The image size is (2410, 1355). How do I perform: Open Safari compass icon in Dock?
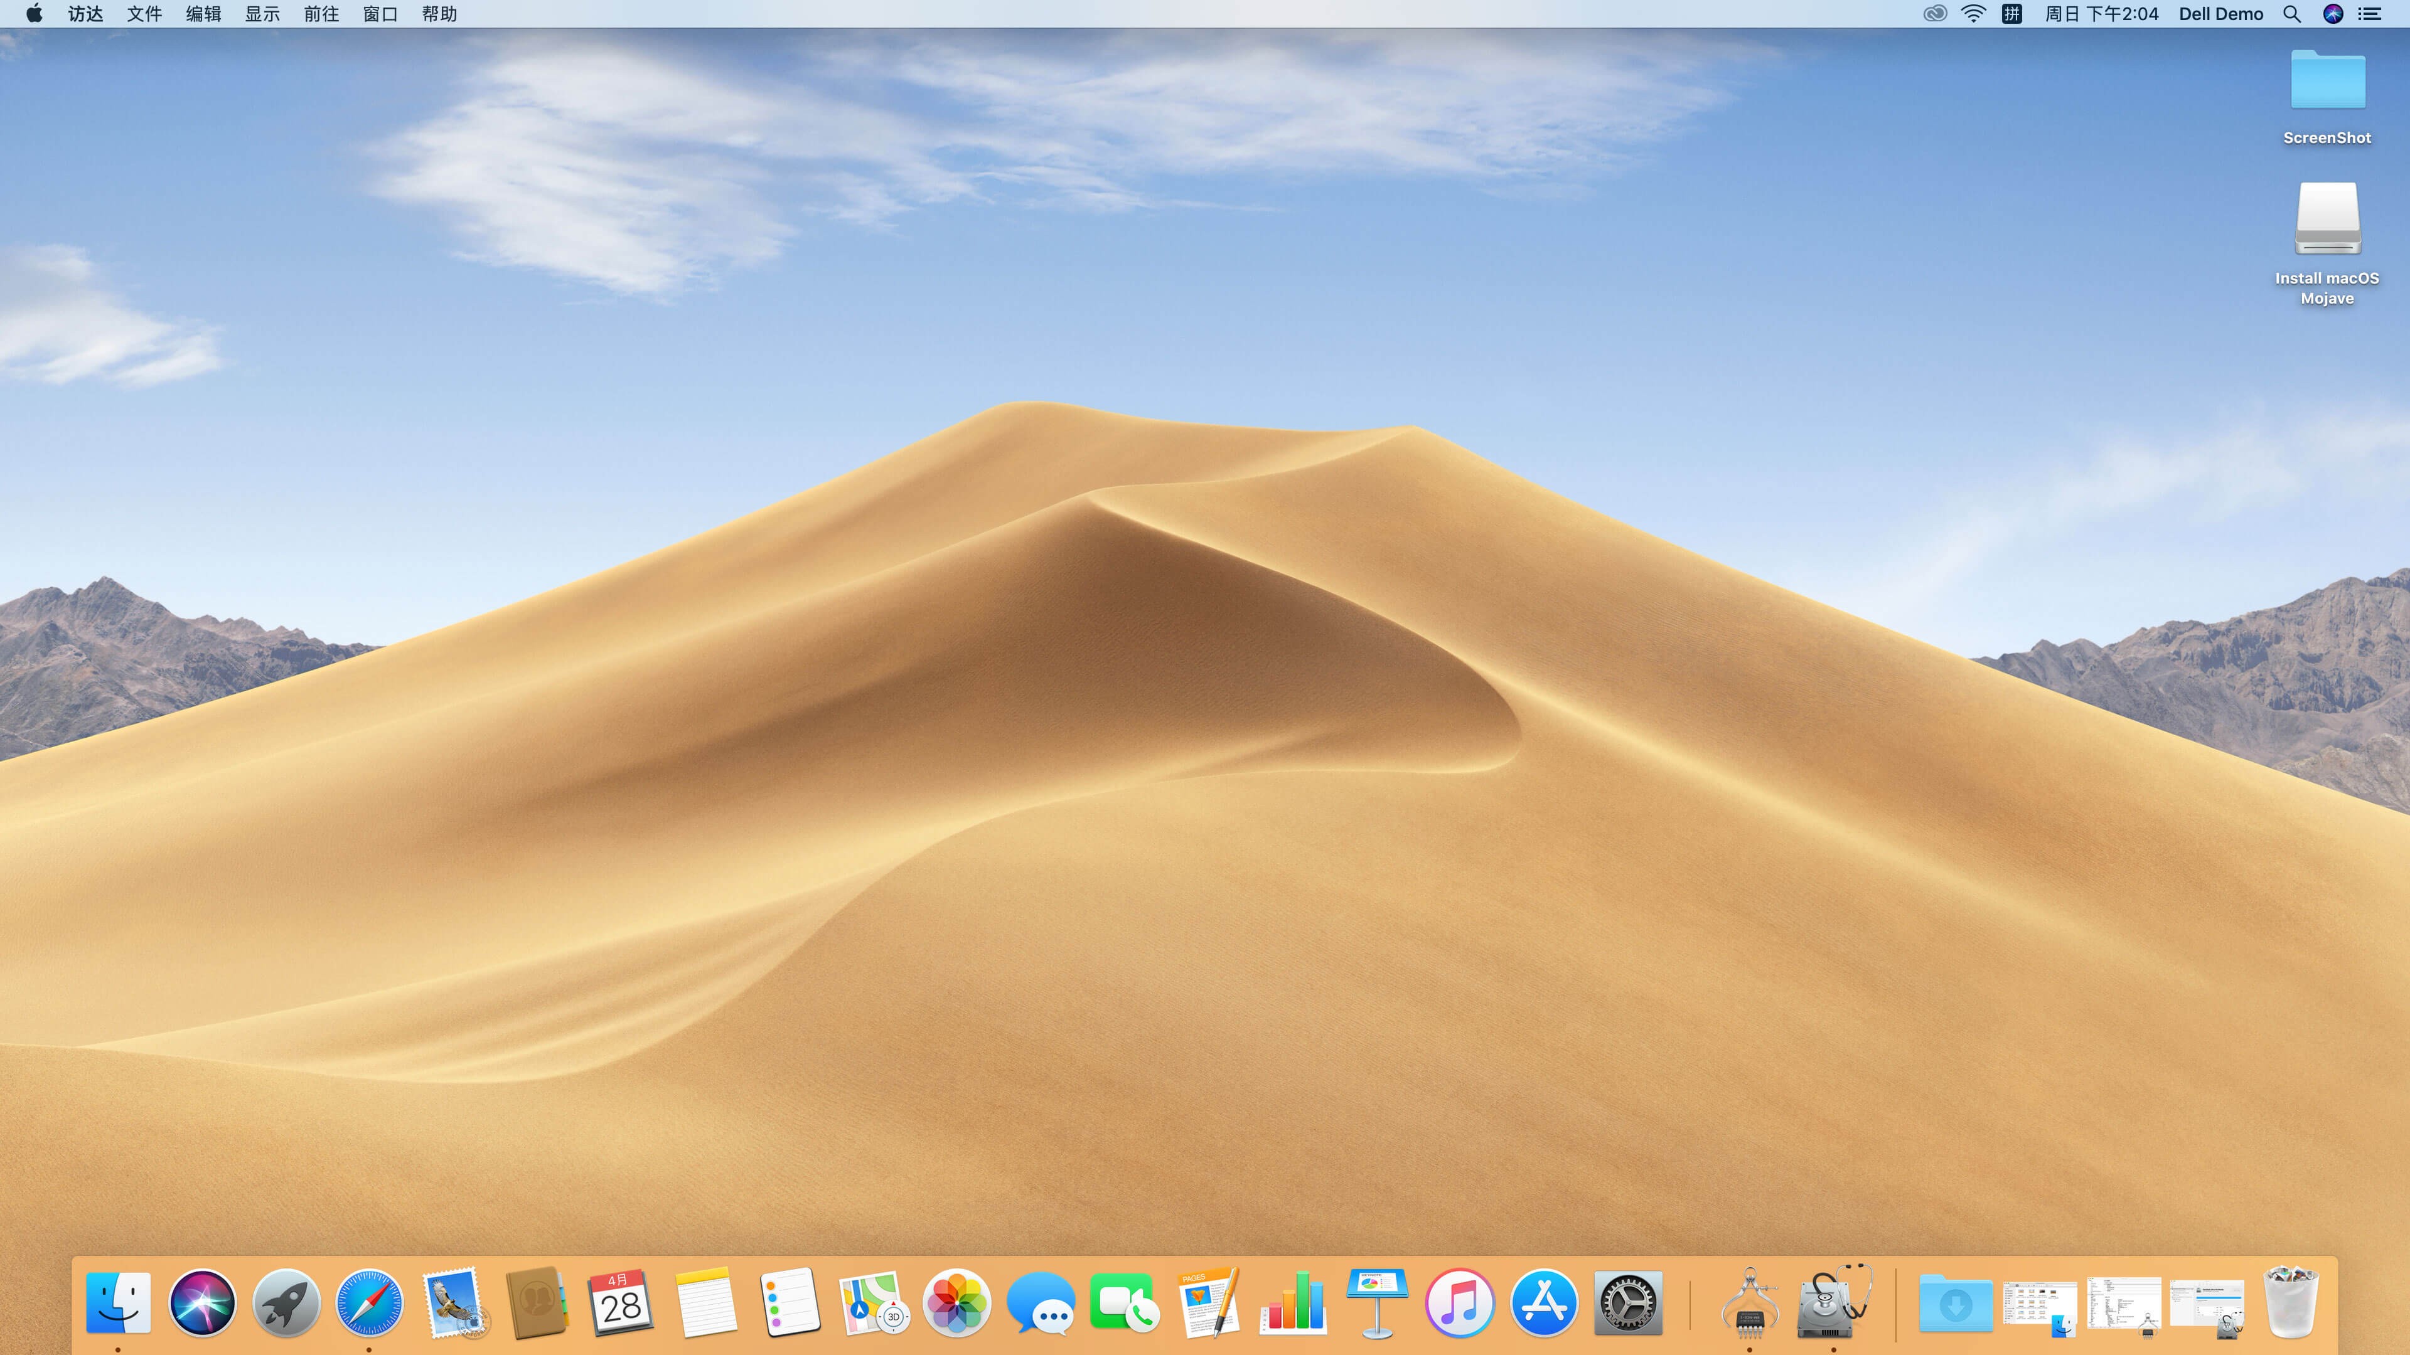point(370,1302)
